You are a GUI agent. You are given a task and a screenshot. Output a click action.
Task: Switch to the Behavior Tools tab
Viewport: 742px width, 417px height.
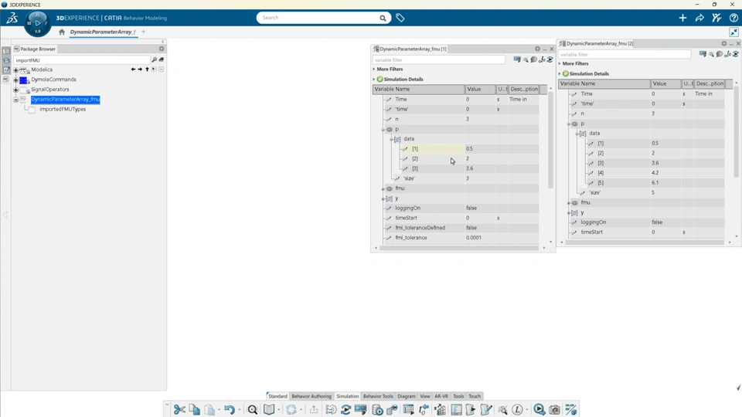click(378, 396)
